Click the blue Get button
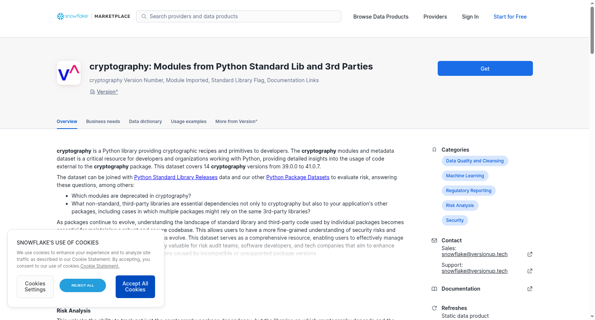595x320 pixels. click(x=485, y=68)
